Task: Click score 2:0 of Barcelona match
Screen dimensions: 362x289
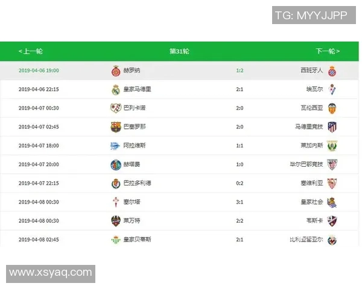Action: click(x=240, y=127)
